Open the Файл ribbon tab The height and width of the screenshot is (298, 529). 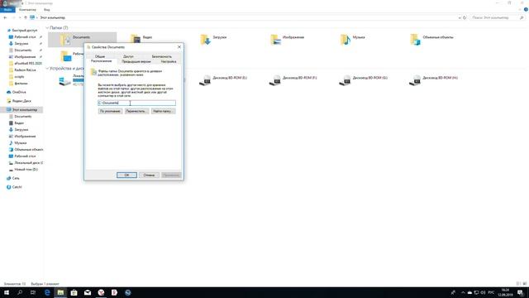pyautogui.click(x=7, y=10)
